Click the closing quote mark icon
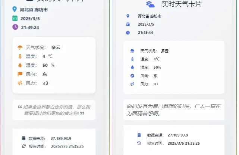 click(82, 113)
